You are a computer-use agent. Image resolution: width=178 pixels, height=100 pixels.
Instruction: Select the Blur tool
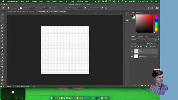click(x=2, y=57)
